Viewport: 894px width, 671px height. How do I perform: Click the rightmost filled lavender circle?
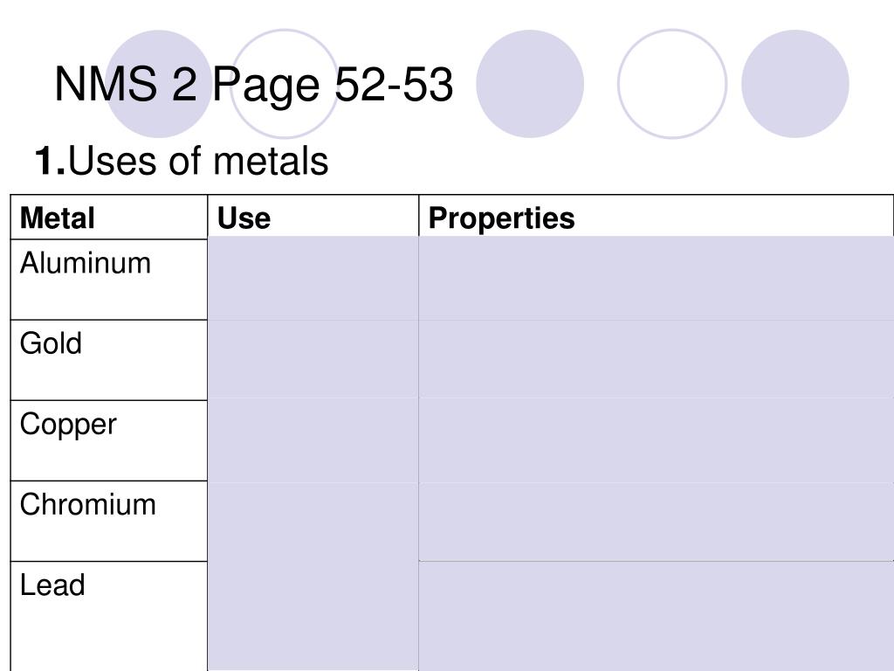795,84
